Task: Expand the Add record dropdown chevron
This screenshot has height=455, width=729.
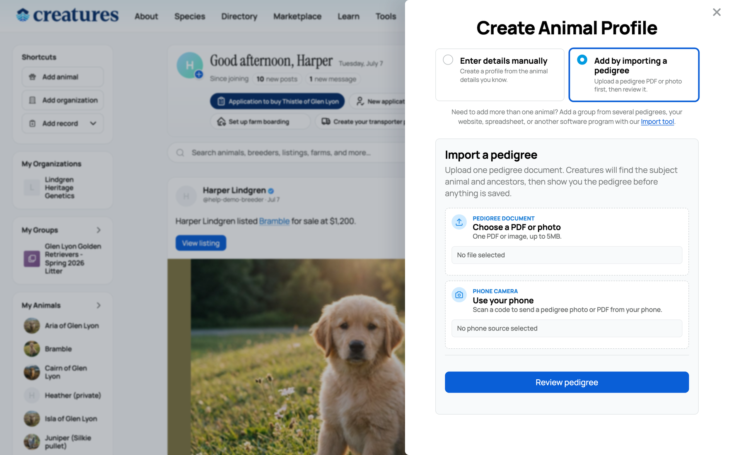Action: [93, 123]
